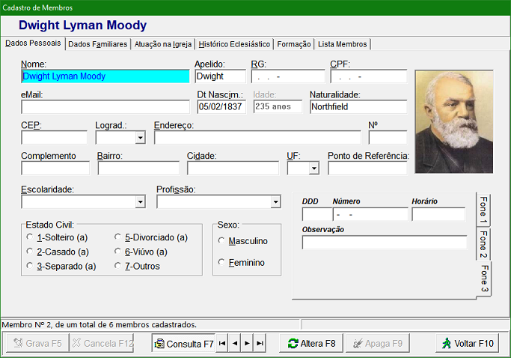Screen dimensions: 511x358
Task: Click the Idade 235 anos field
Action: pyautogui.click(x=278, y=106)
